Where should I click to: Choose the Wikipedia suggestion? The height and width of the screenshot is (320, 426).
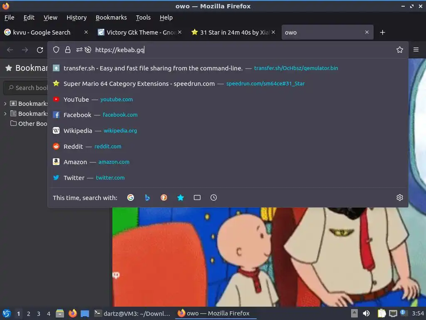pos(228,130)
